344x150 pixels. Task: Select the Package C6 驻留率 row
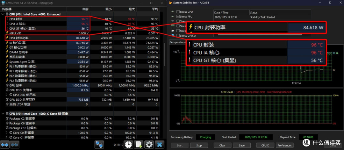[x=80, y=123]
